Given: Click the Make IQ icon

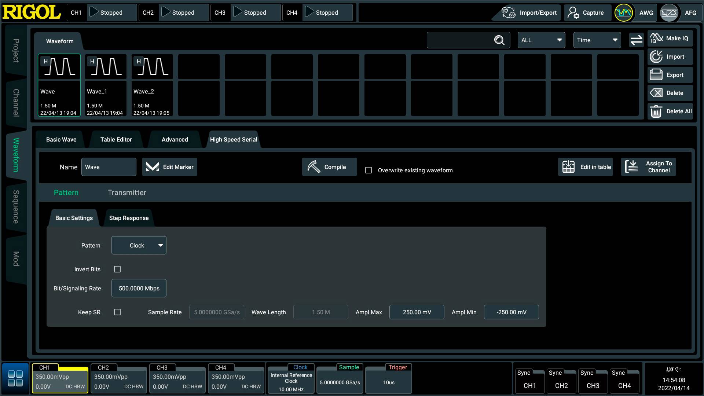Looking at the screenshot, I should [x=656, y=38].
